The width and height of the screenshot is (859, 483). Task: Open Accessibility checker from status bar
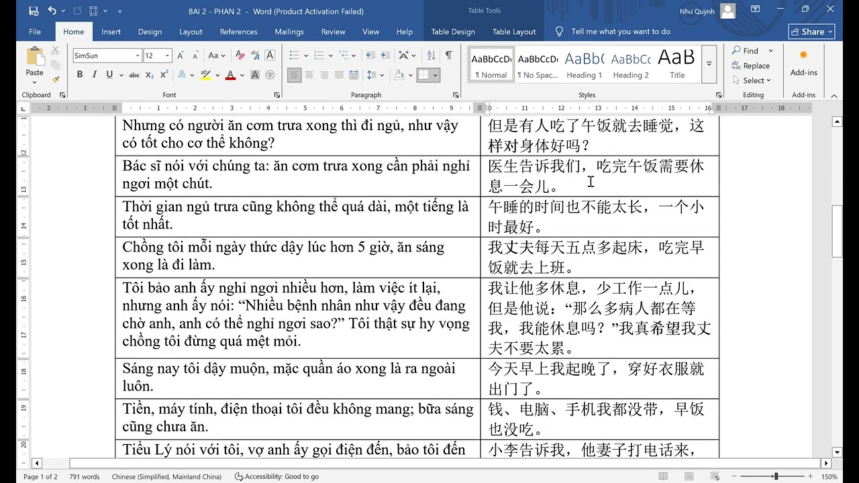[x=276, y=477]
